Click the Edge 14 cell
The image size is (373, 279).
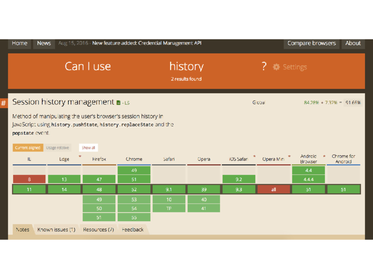[x=64, y=190]
